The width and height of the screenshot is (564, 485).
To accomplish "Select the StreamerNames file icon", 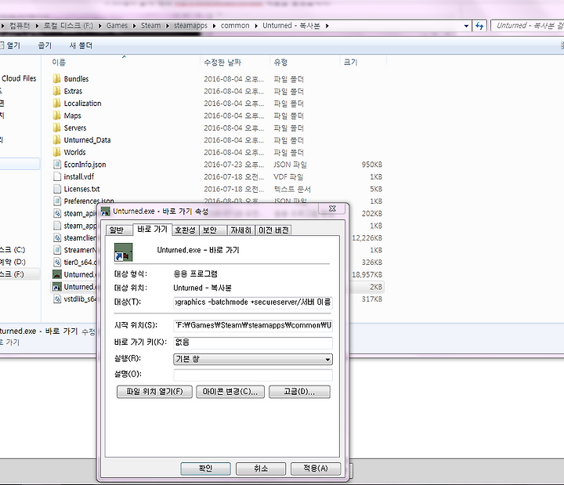I will (57, 250).
